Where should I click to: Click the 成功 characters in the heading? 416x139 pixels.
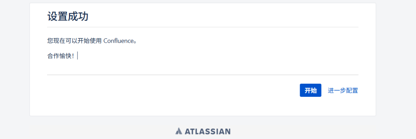click(78, 17)
